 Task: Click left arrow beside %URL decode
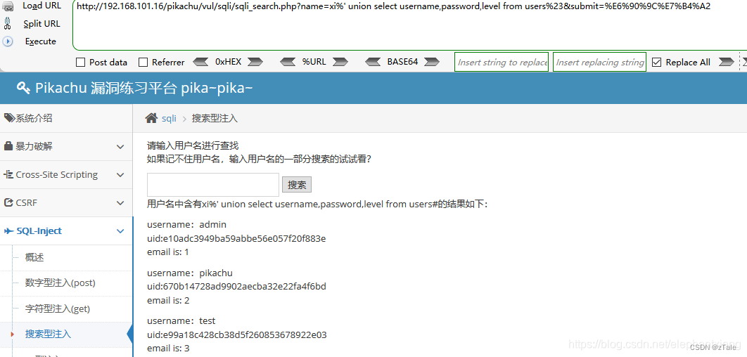[288, 61]
